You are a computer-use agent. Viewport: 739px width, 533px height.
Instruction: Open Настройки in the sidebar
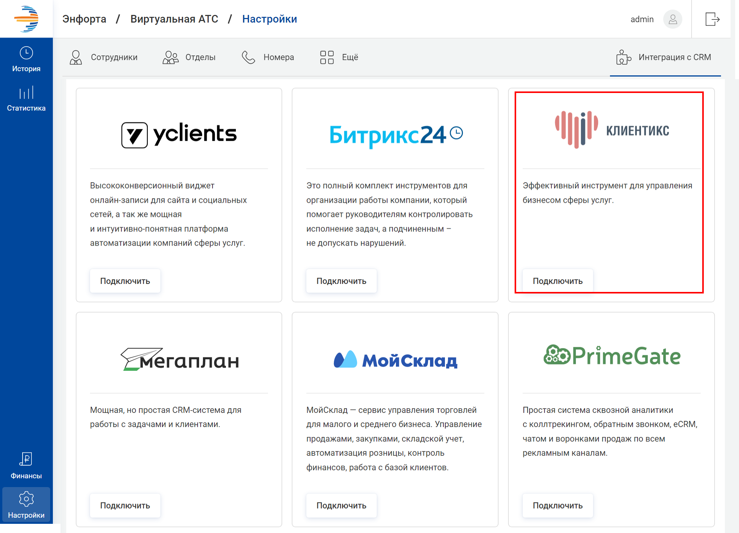click(26, 505)
